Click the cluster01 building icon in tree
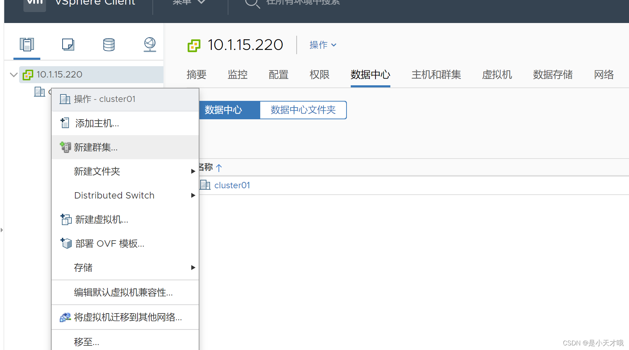Screen dimensions: 629x350 pyautogui.click(x=39, y=92)
